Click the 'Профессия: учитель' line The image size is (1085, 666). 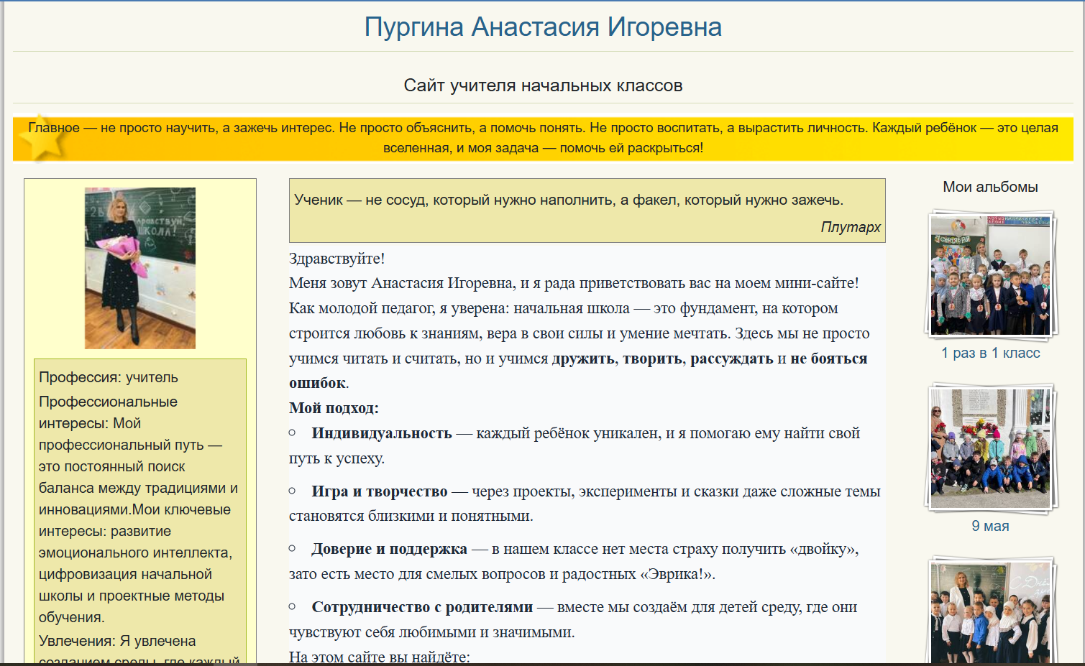[x=109, y=377]
